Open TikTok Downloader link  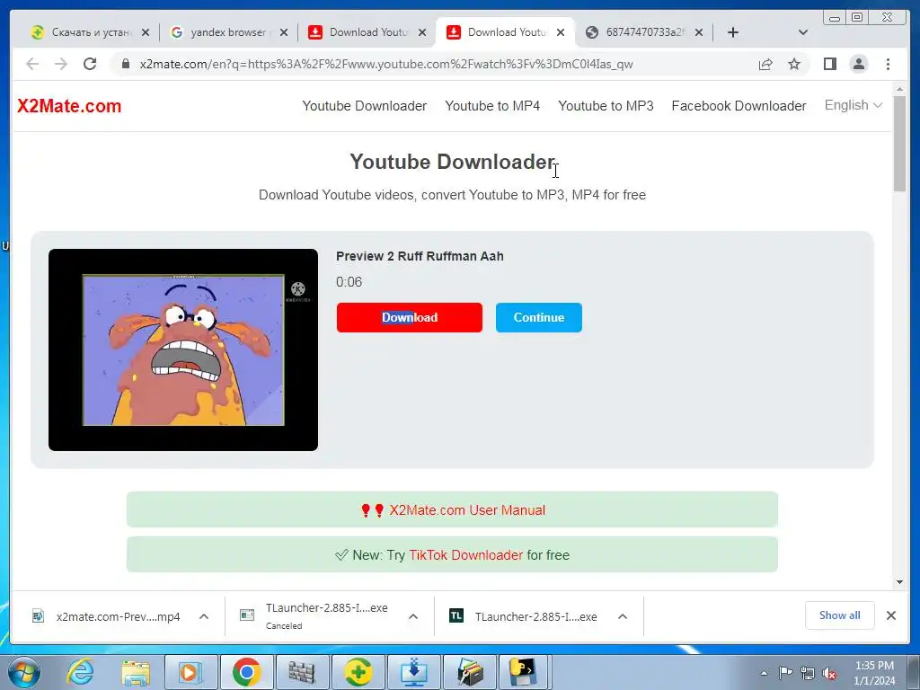tap(466, 555)
